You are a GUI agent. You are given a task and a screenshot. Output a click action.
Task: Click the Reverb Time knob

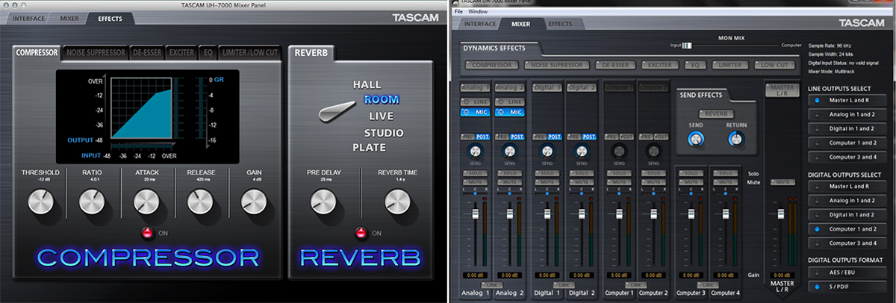[396, 201]
